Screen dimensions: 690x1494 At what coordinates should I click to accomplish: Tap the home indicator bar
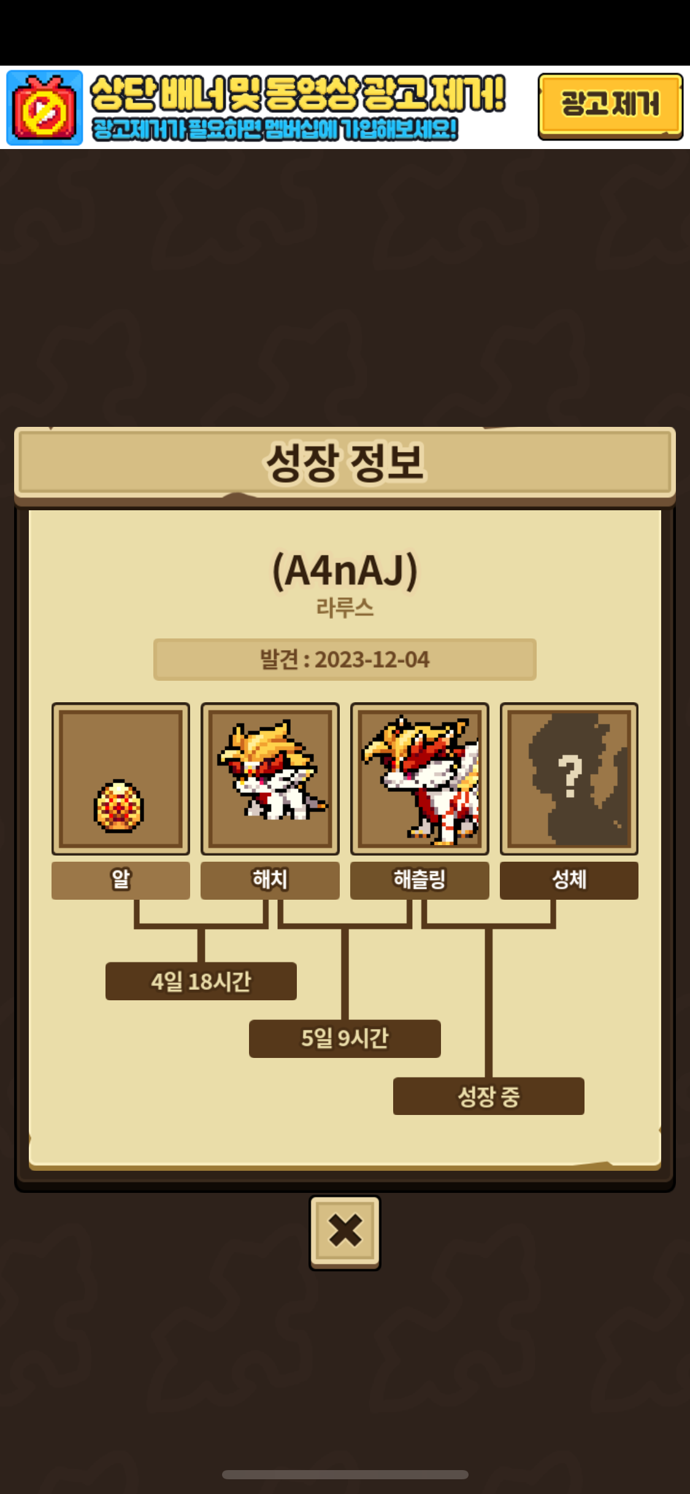click(345, 1474)
